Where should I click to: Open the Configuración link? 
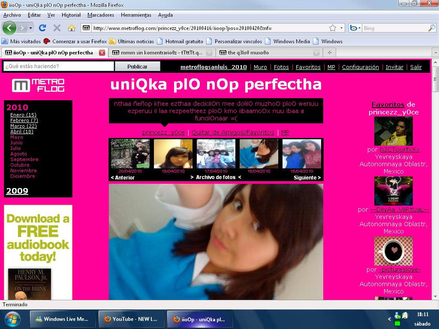coord(360,67)
